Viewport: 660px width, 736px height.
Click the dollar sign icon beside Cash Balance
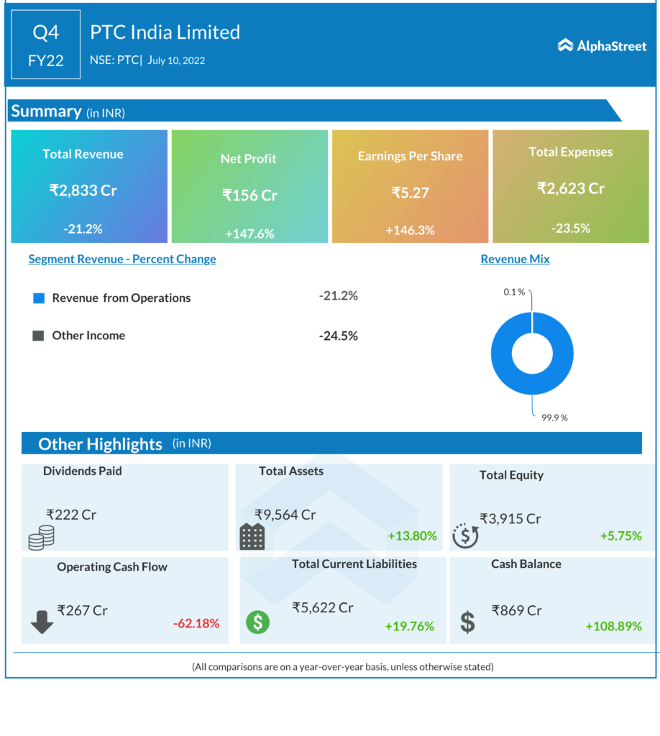[x=467, y=622]
